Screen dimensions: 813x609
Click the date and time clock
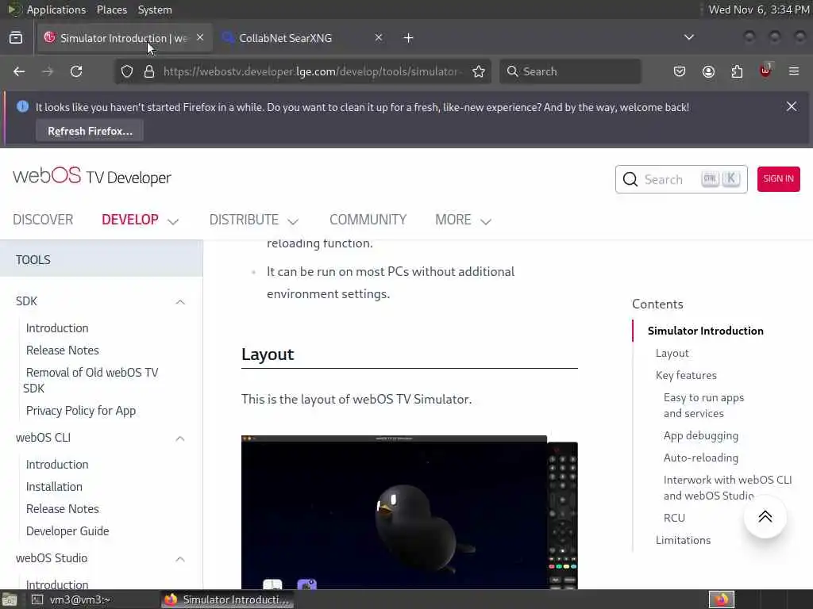(759, 10)
